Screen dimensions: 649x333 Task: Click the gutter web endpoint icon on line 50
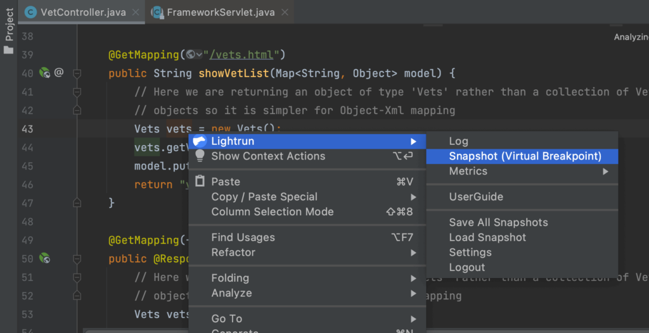[45, 258]
